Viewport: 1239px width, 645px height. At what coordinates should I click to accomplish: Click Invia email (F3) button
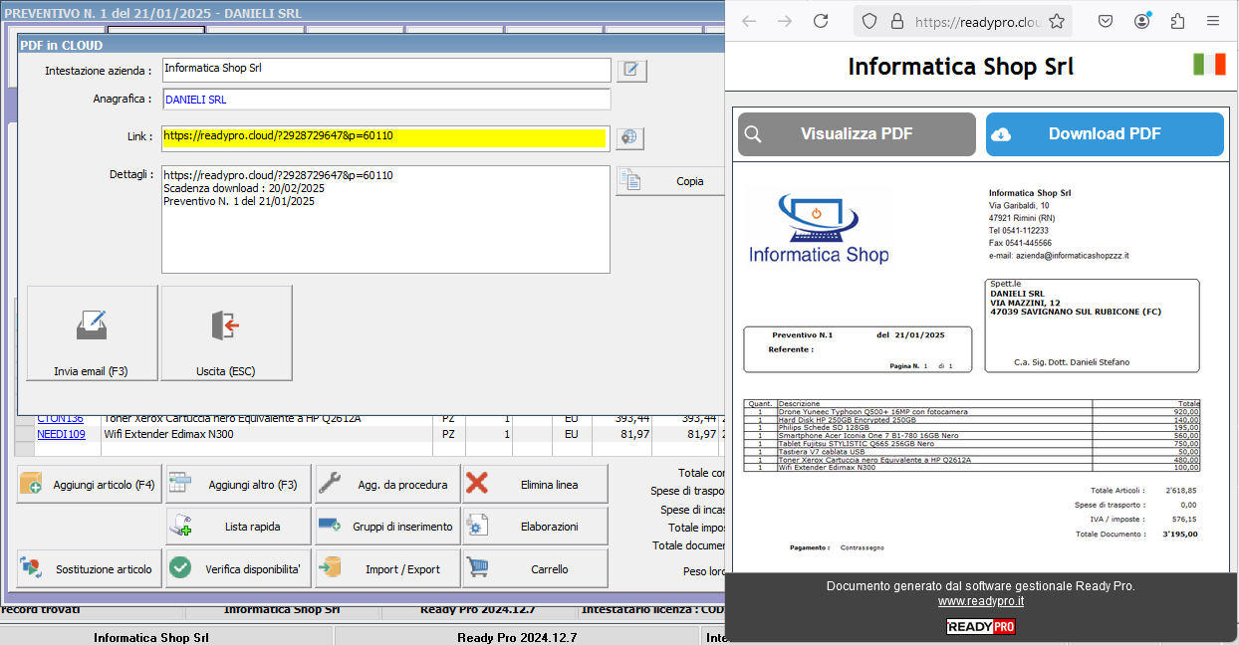click(92, 333)
